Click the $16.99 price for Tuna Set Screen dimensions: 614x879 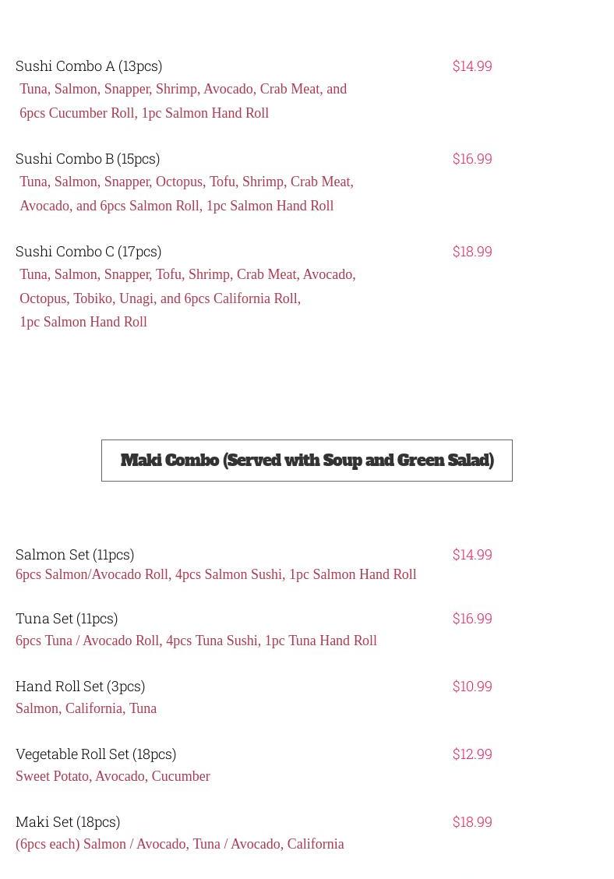[472, 618]
